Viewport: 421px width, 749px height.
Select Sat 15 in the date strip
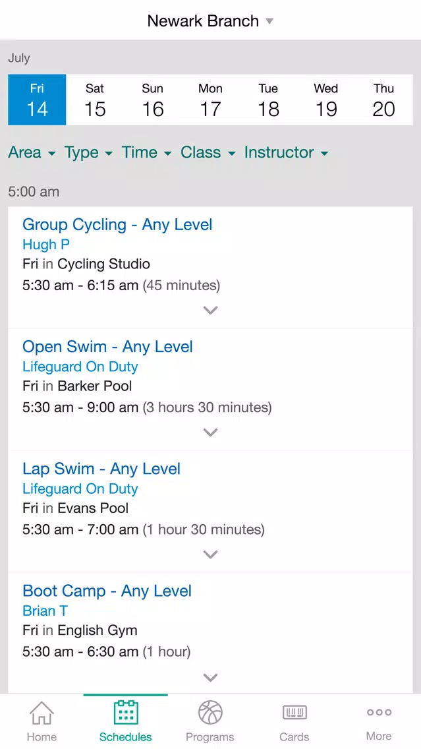[95, 100]
